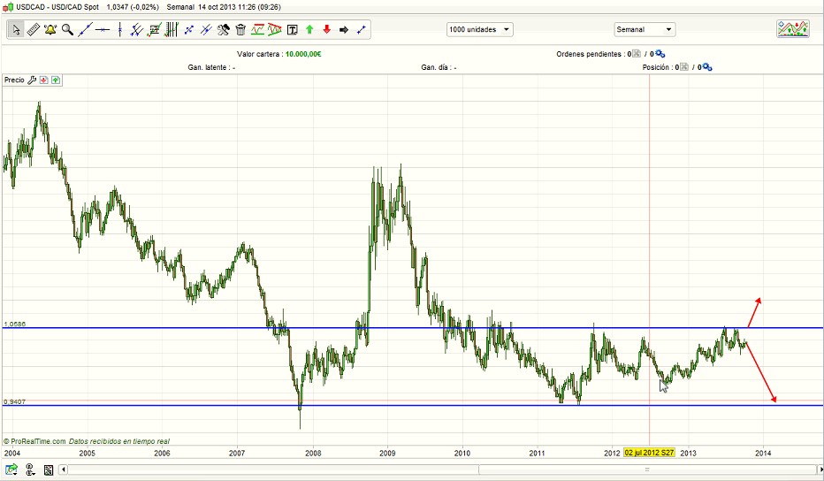The image size is (824, 481).
Task: Open price settings wrench icon
Action: (32, 80)
